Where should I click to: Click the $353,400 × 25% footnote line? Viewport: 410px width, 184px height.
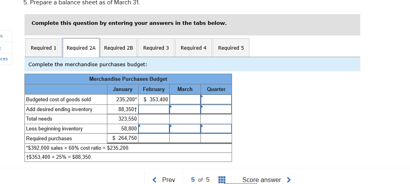[59, 157]
